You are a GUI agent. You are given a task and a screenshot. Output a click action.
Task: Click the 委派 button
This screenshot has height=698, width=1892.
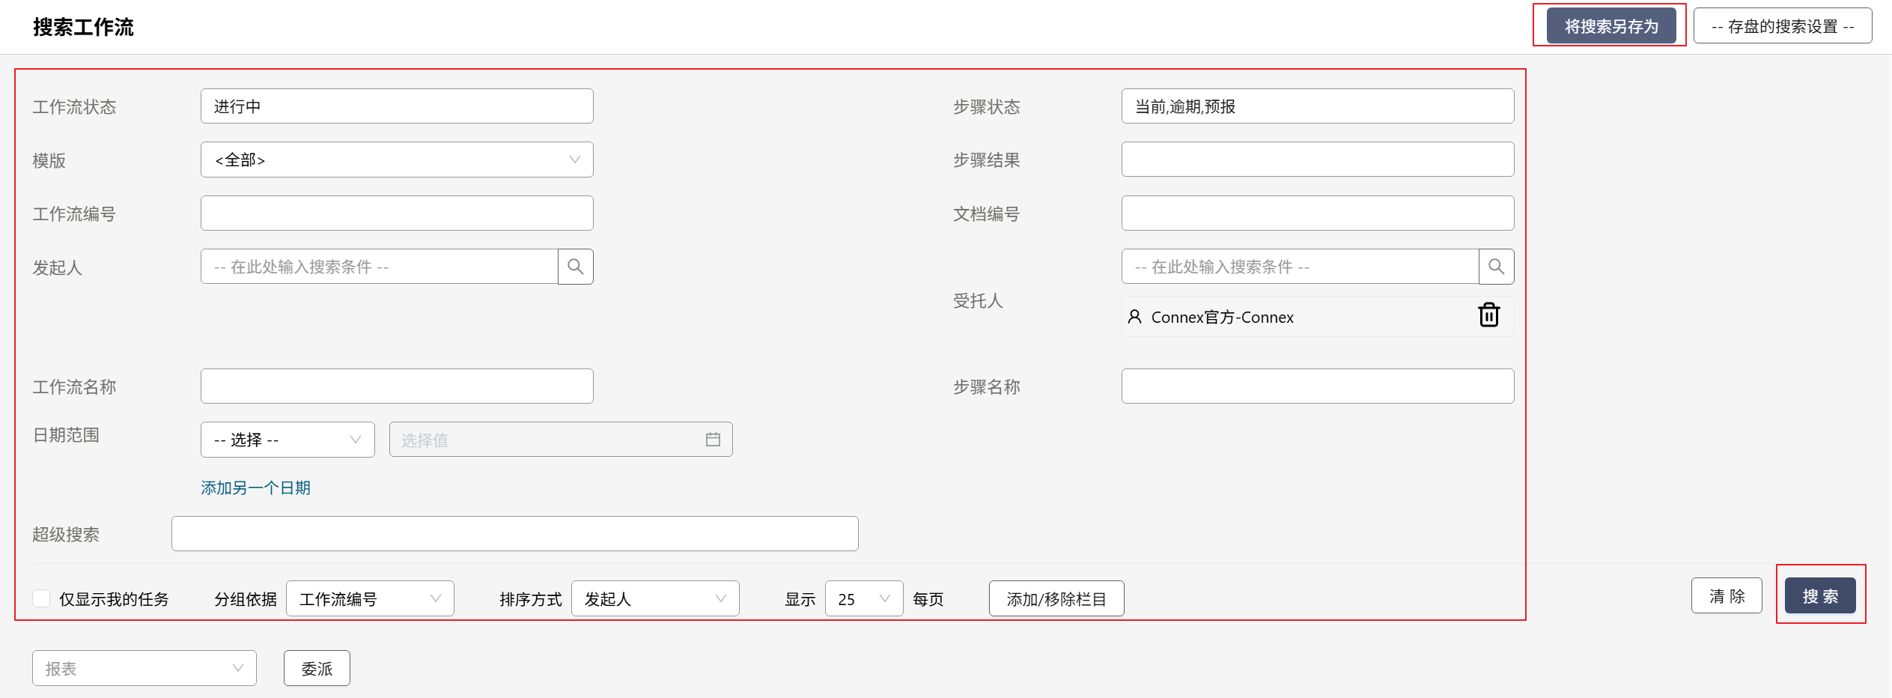pos(317,668)
